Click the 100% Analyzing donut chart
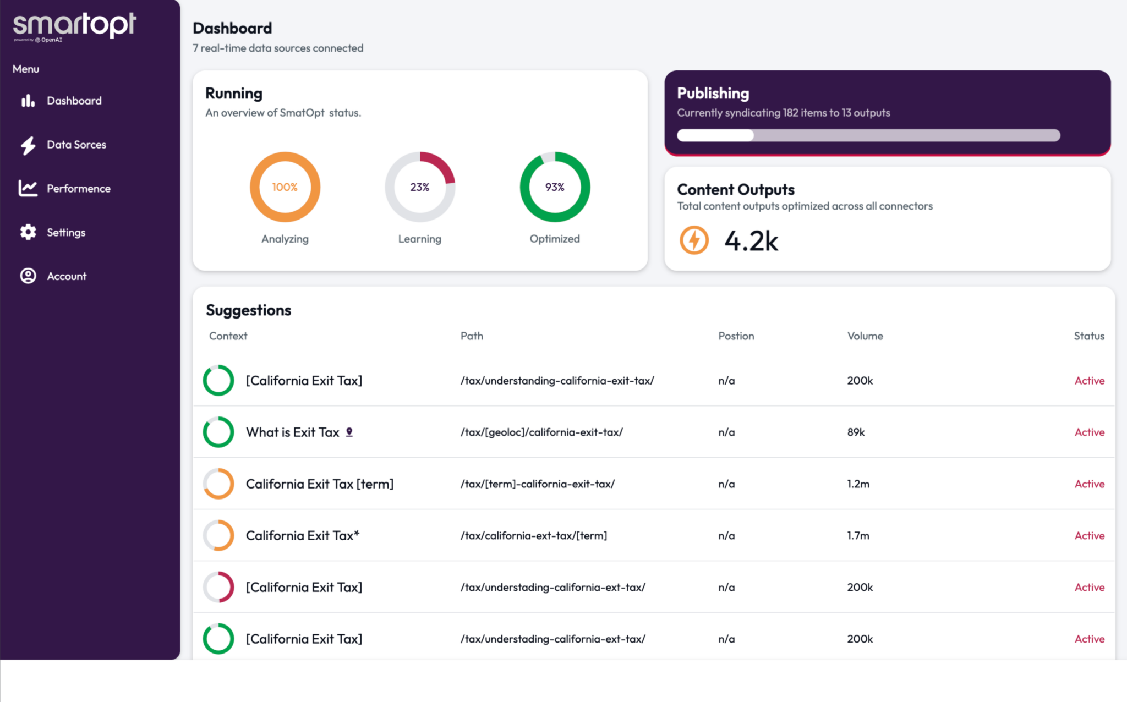1127x702 pixels. pos(285,187)
